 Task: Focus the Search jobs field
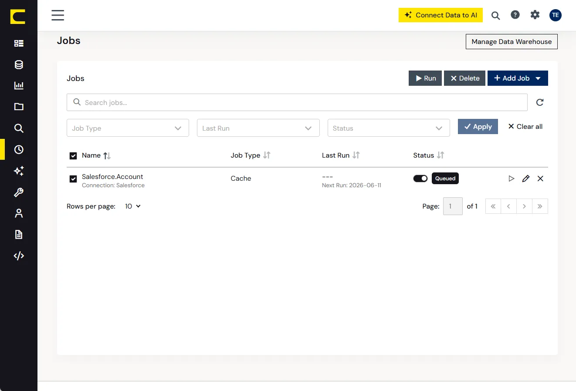(297, 102)
